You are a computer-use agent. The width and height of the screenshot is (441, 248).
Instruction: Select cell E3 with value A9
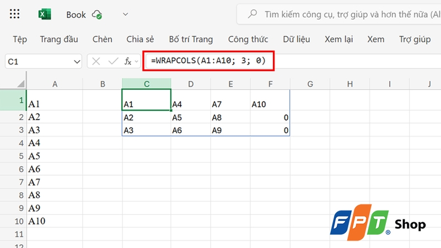coord(230,130)
